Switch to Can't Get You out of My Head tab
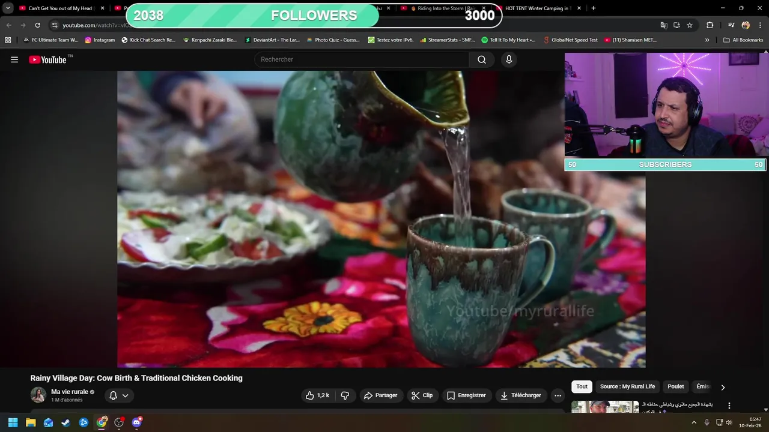This screenshot has height=432, width=769. coord(60,8)
